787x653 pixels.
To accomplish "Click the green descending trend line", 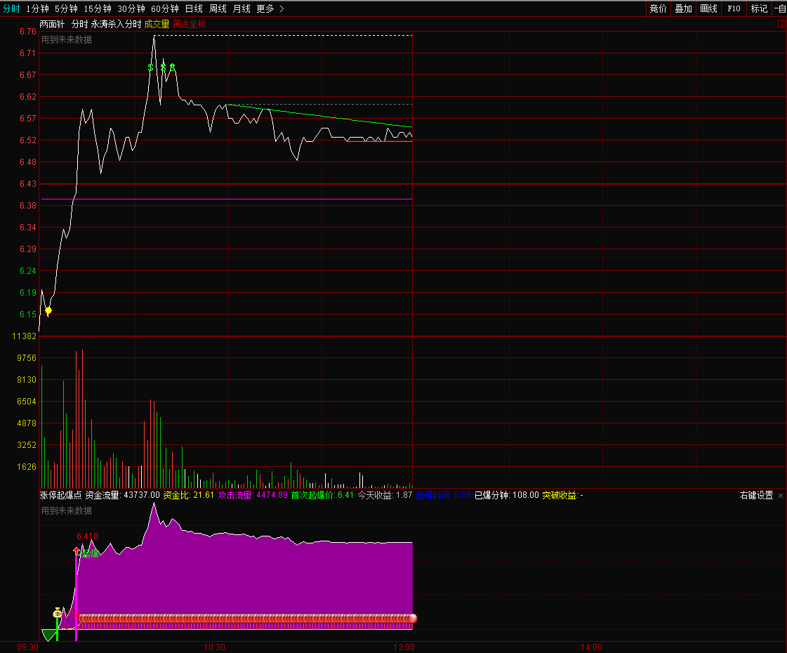I will 319,115.
